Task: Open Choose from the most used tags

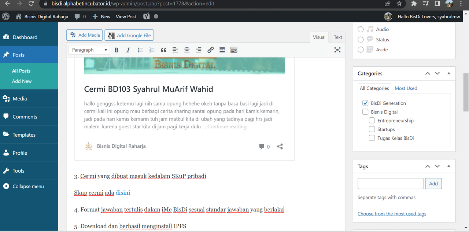Action: coord(392,214)
